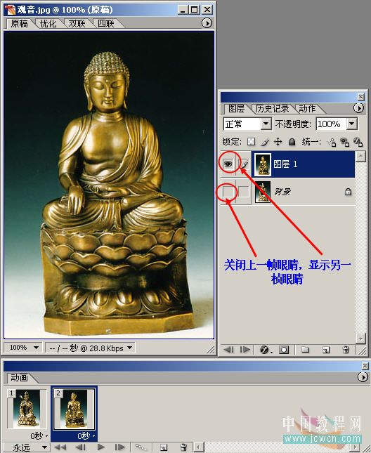Play the animation
Viewport: 371px width, 453px height.
point(101,447)
